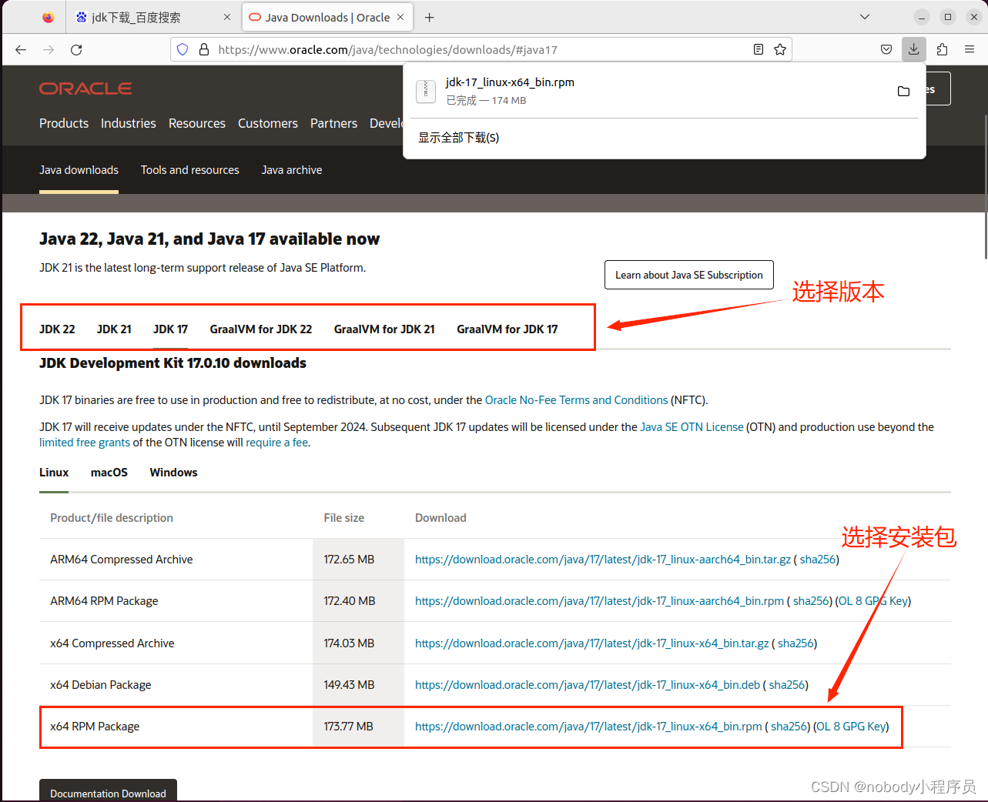
Task: Follow the limited free grants link
Action: tap(85, 443)
